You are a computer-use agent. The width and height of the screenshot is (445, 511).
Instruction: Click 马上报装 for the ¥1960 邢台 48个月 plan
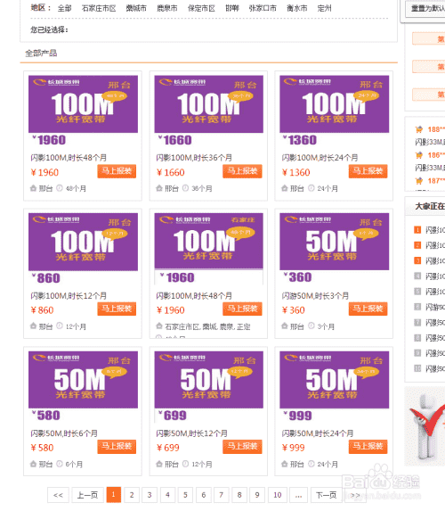tap(117, 171)
